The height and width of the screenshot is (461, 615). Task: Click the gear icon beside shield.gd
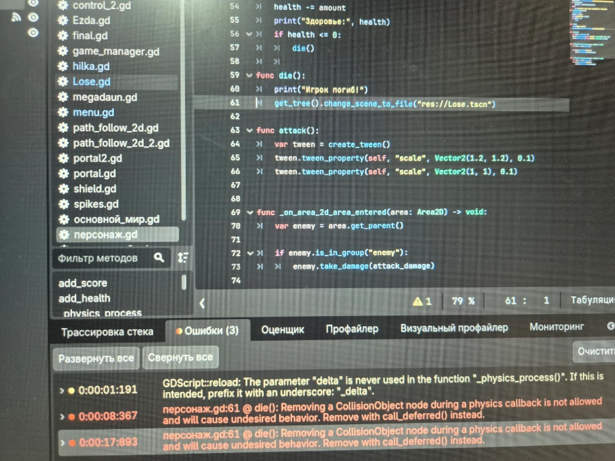pos(63,189)
